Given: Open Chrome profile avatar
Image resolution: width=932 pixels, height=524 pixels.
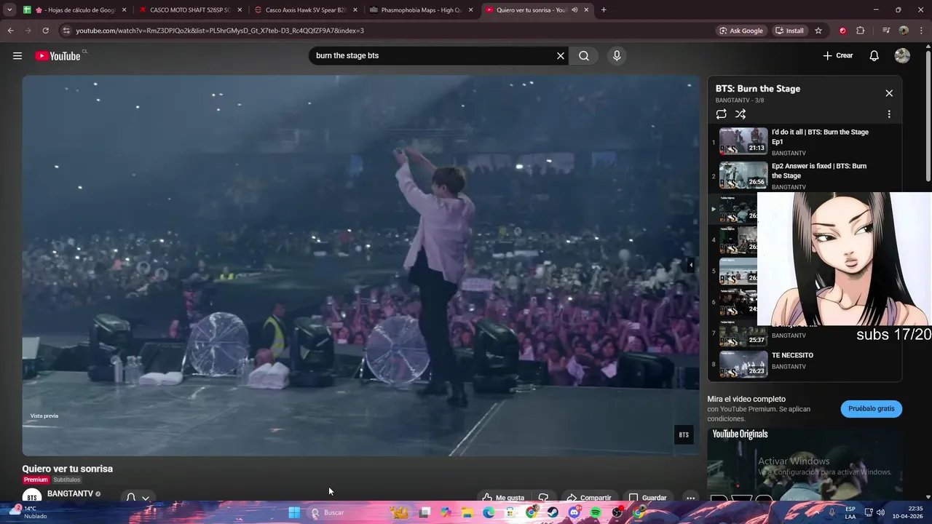Looking at the screenshot, I should click(x=904, y=31).
